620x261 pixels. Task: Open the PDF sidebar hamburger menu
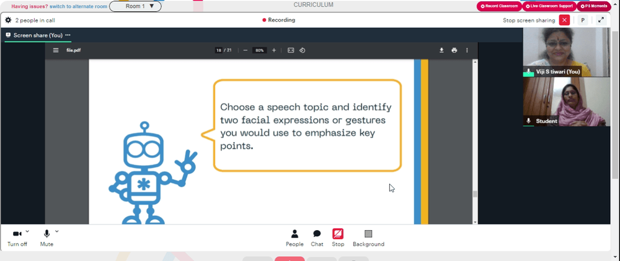[x=56, y=51]
